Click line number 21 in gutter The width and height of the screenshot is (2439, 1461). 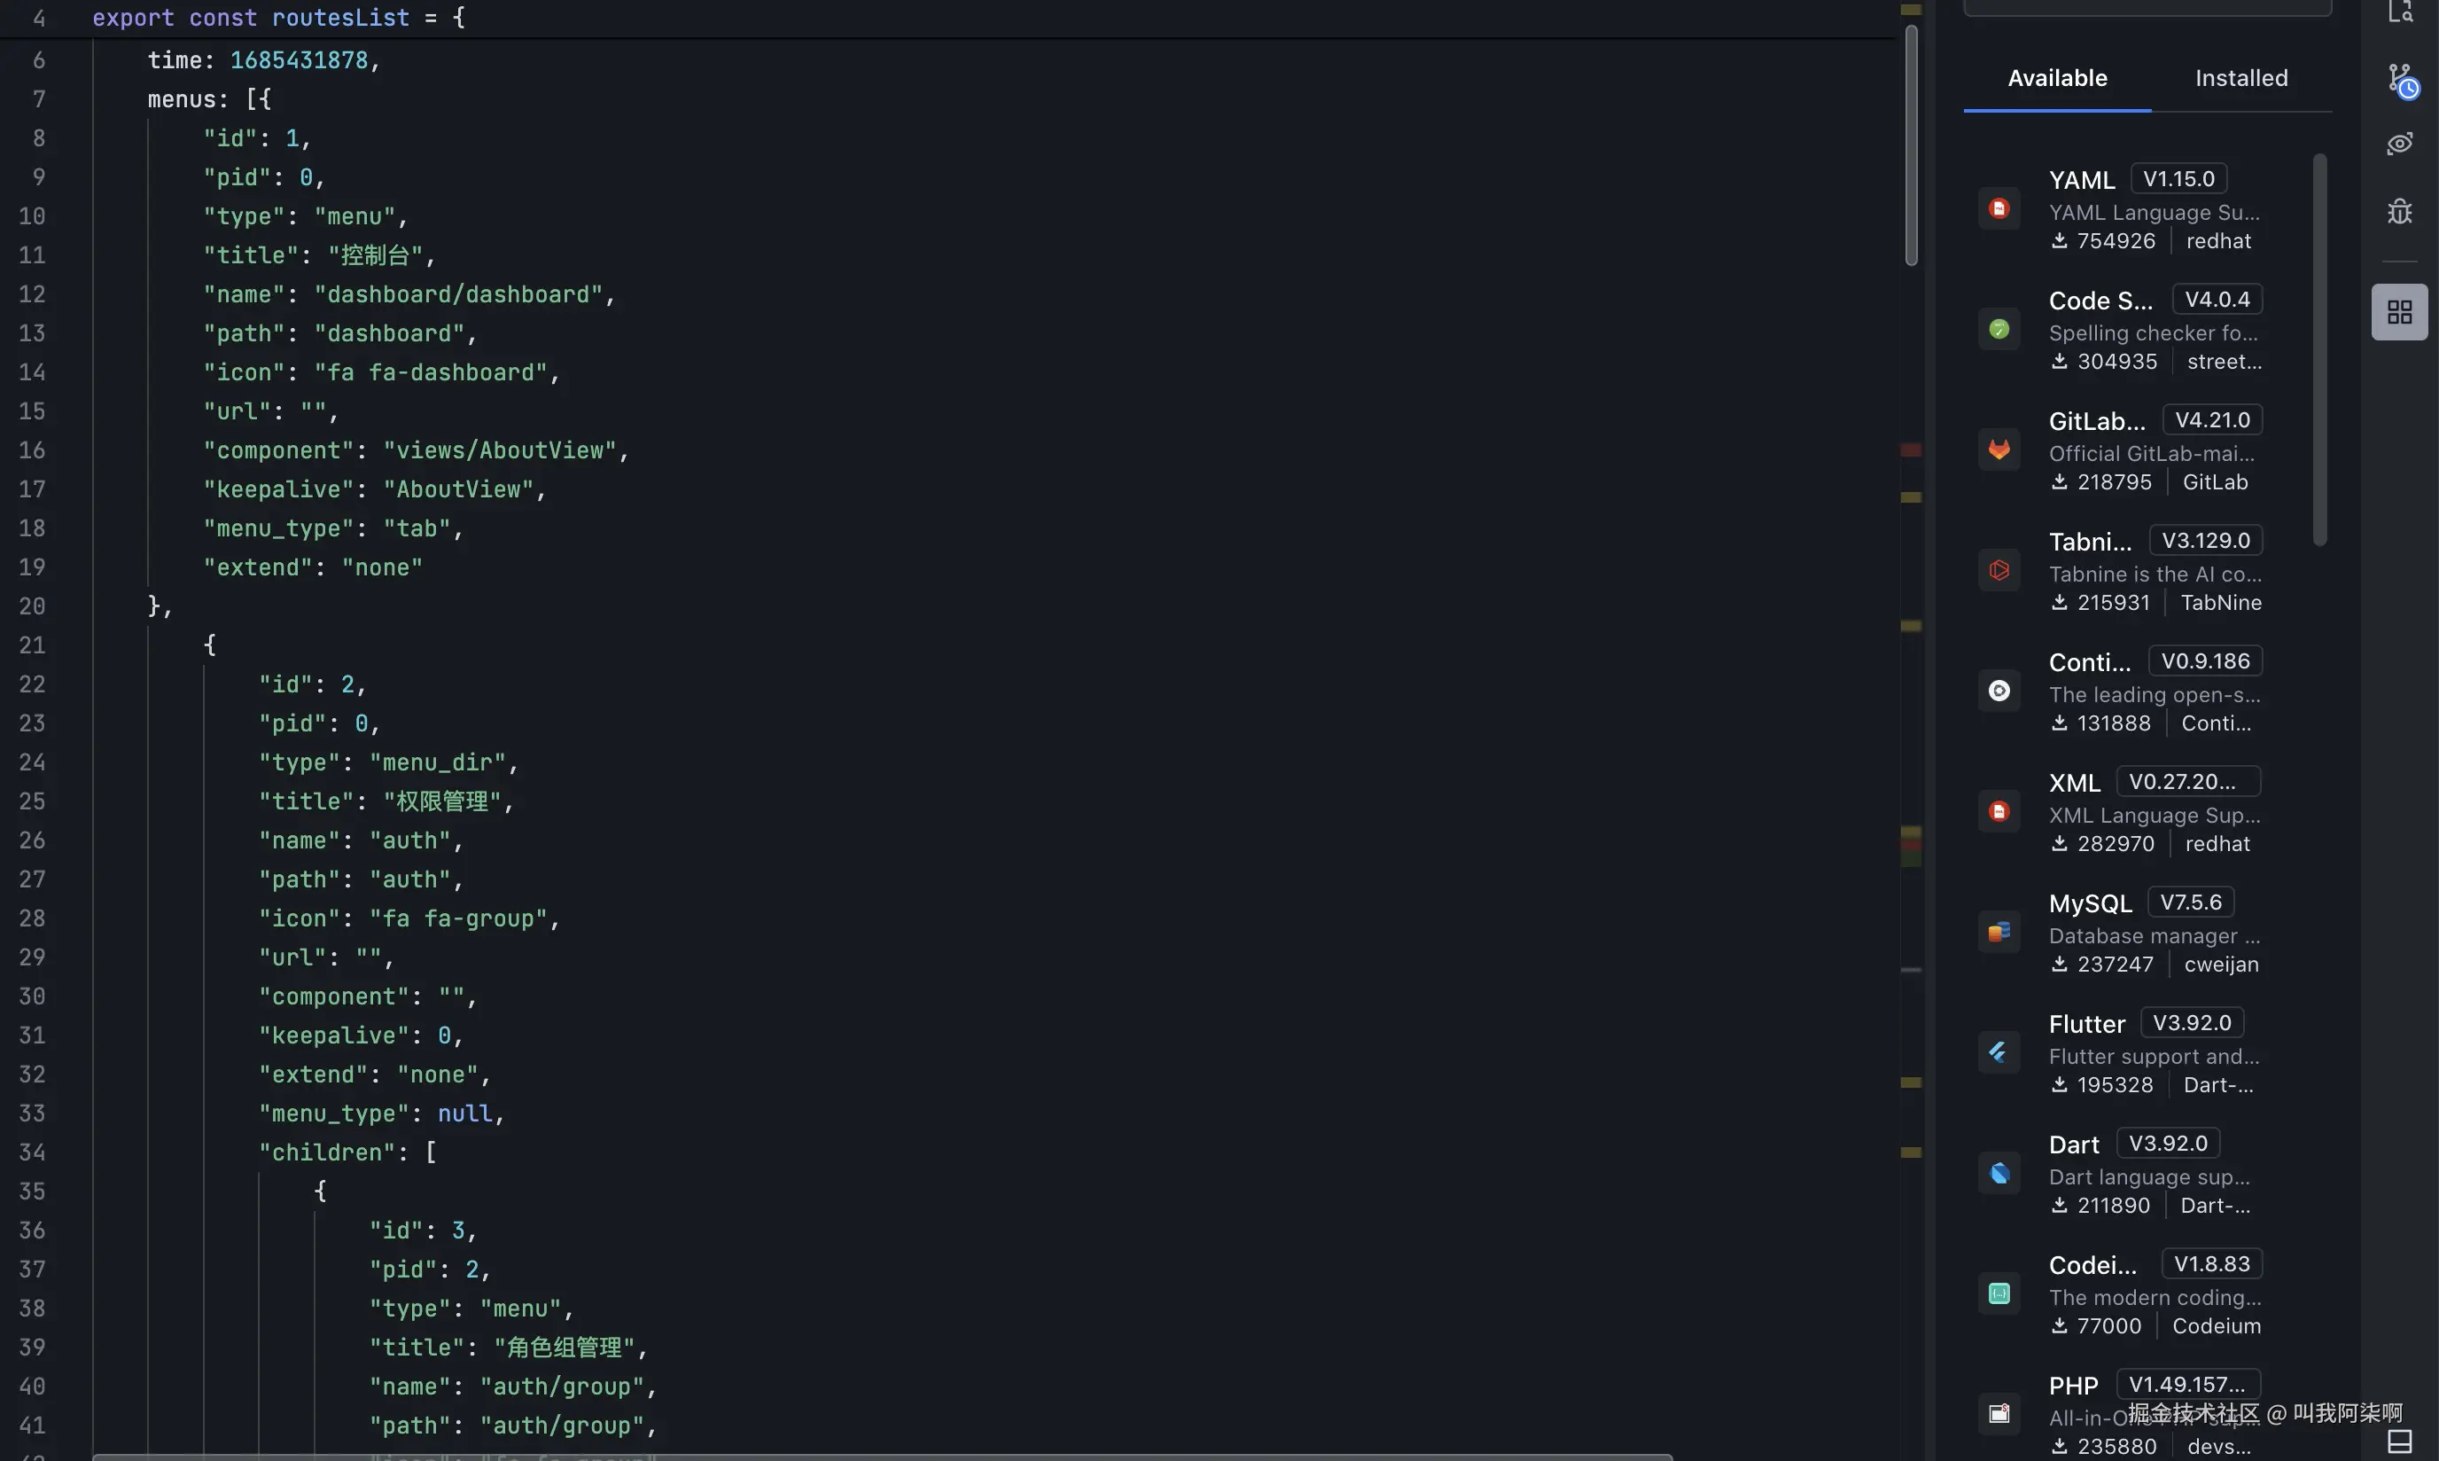click(x=33, y=645)
